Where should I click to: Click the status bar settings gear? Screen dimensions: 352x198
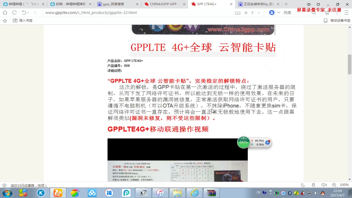(x=4, y=185)
